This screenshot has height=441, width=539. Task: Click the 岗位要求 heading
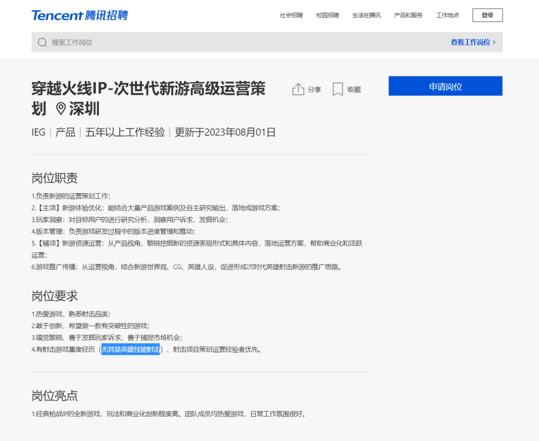click(x=55, y=296)
